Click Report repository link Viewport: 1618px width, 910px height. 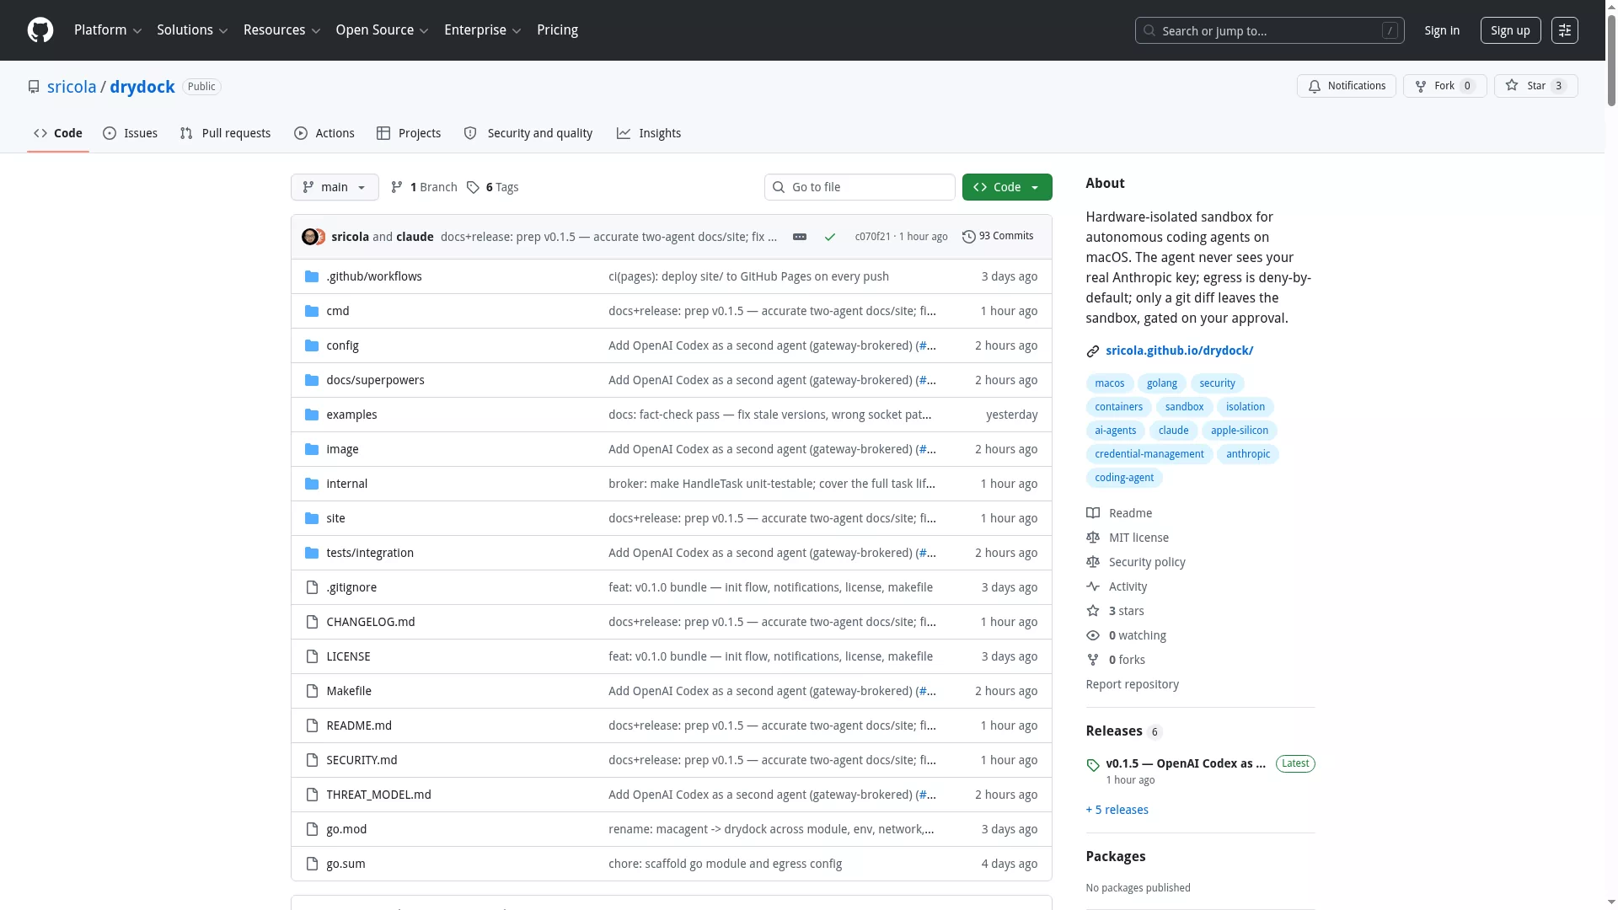(x=1132, y=684)
